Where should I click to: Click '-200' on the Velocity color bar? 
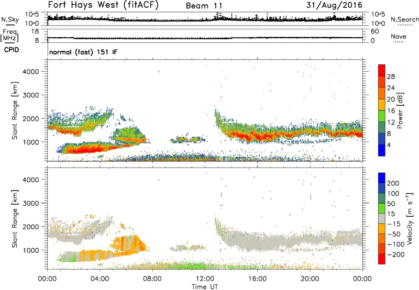tap(396, 254)
